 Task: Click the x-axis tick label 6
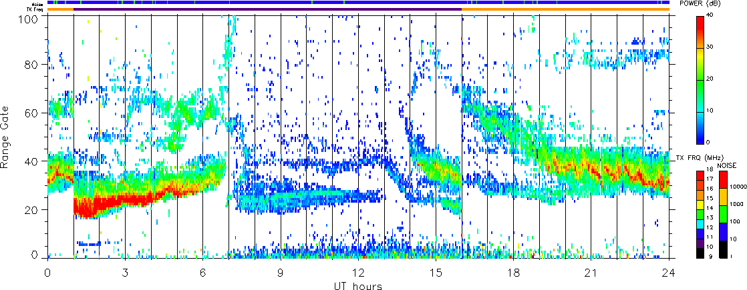pos(203,273)
